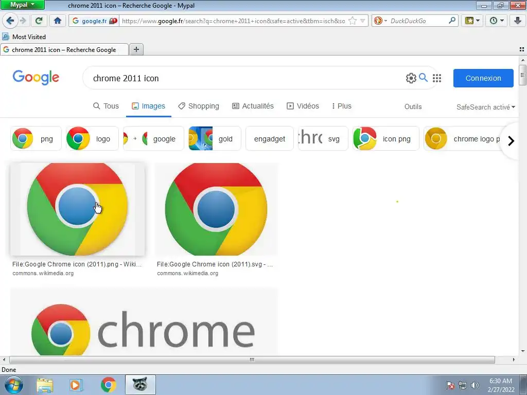Open Most Visited bookmarks folder

pos(24,37)
